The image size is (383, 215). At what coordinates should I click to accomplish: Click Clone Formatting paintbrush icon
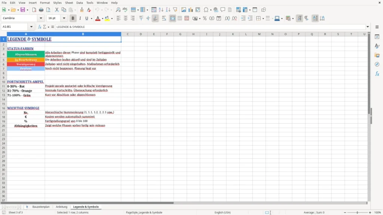tap(82, 10)
